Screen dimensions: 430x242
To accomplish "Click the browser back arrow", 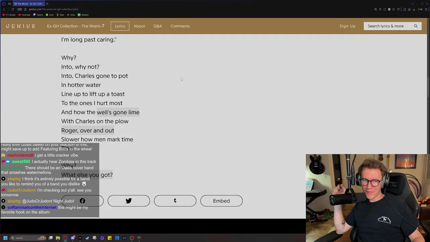I will [x=4, y=9].
